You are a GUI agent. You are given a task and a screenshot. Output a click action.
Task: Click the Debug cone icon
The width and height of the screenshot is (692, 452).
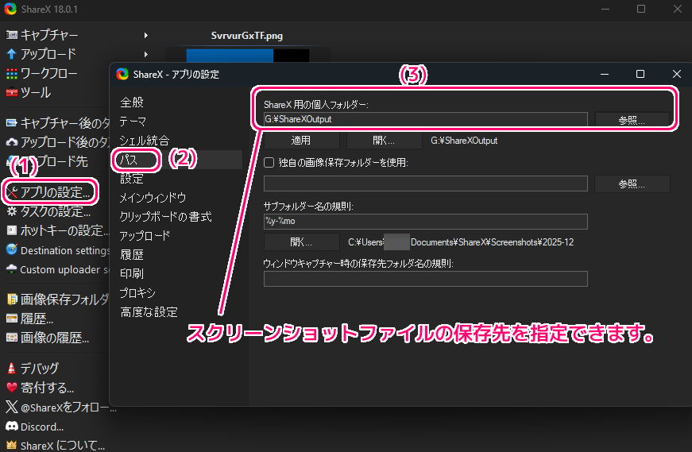(11, 368)
